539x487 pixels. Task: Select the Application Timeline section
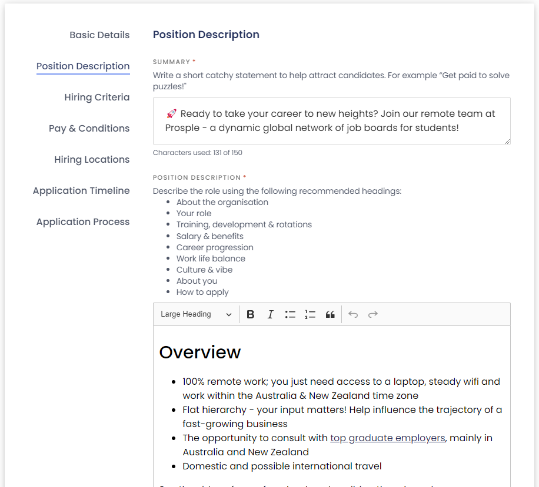81,190
